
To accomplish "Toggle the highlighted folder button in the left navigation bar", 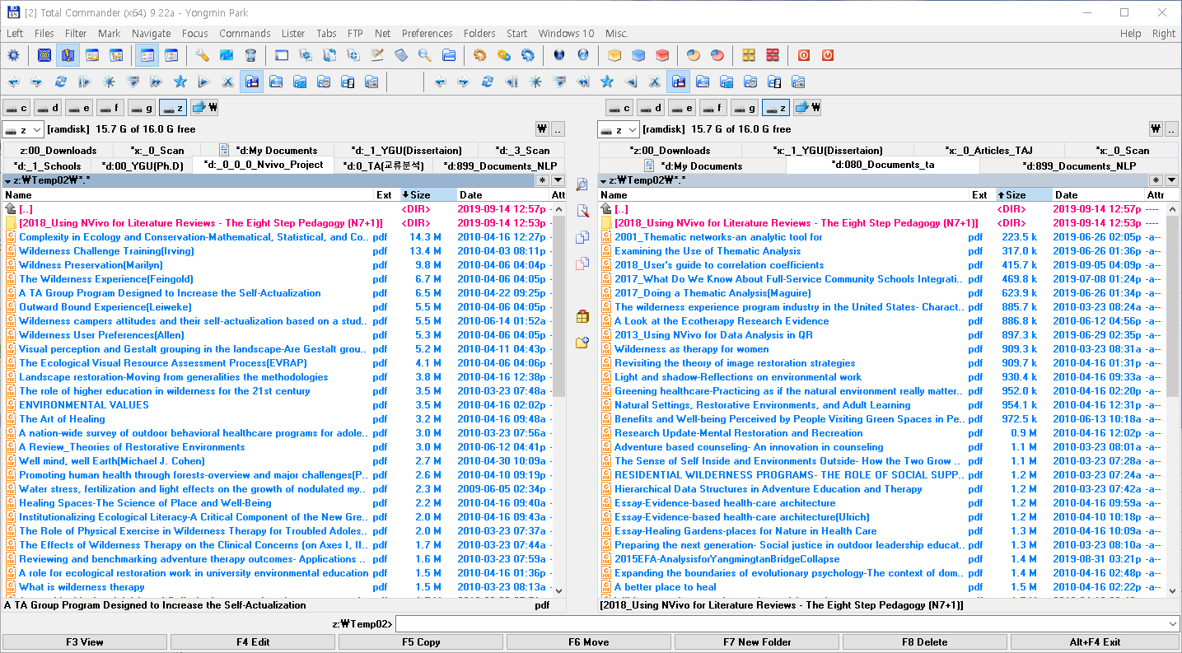I will point(252,82).
